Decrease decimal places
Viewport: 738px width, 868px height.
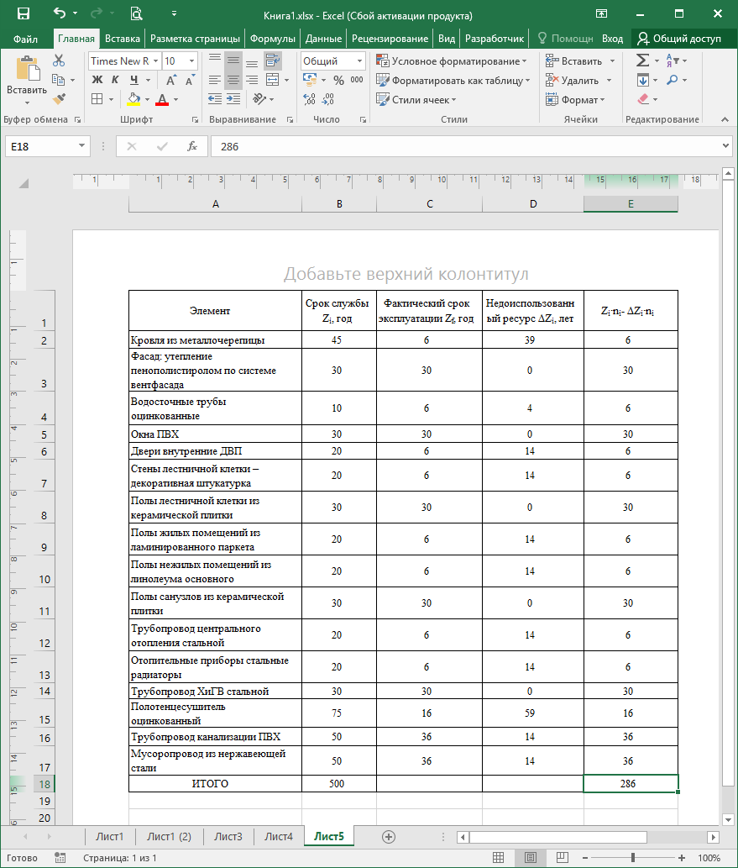pyautogui.click(x=328, y=99)
